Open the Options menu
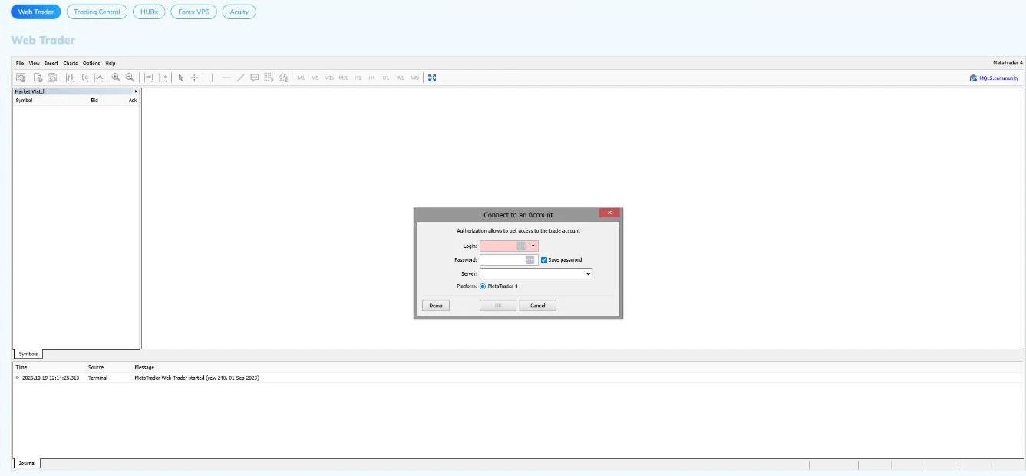The height and width of the screenshot is (476, 1026). point(91,63)
